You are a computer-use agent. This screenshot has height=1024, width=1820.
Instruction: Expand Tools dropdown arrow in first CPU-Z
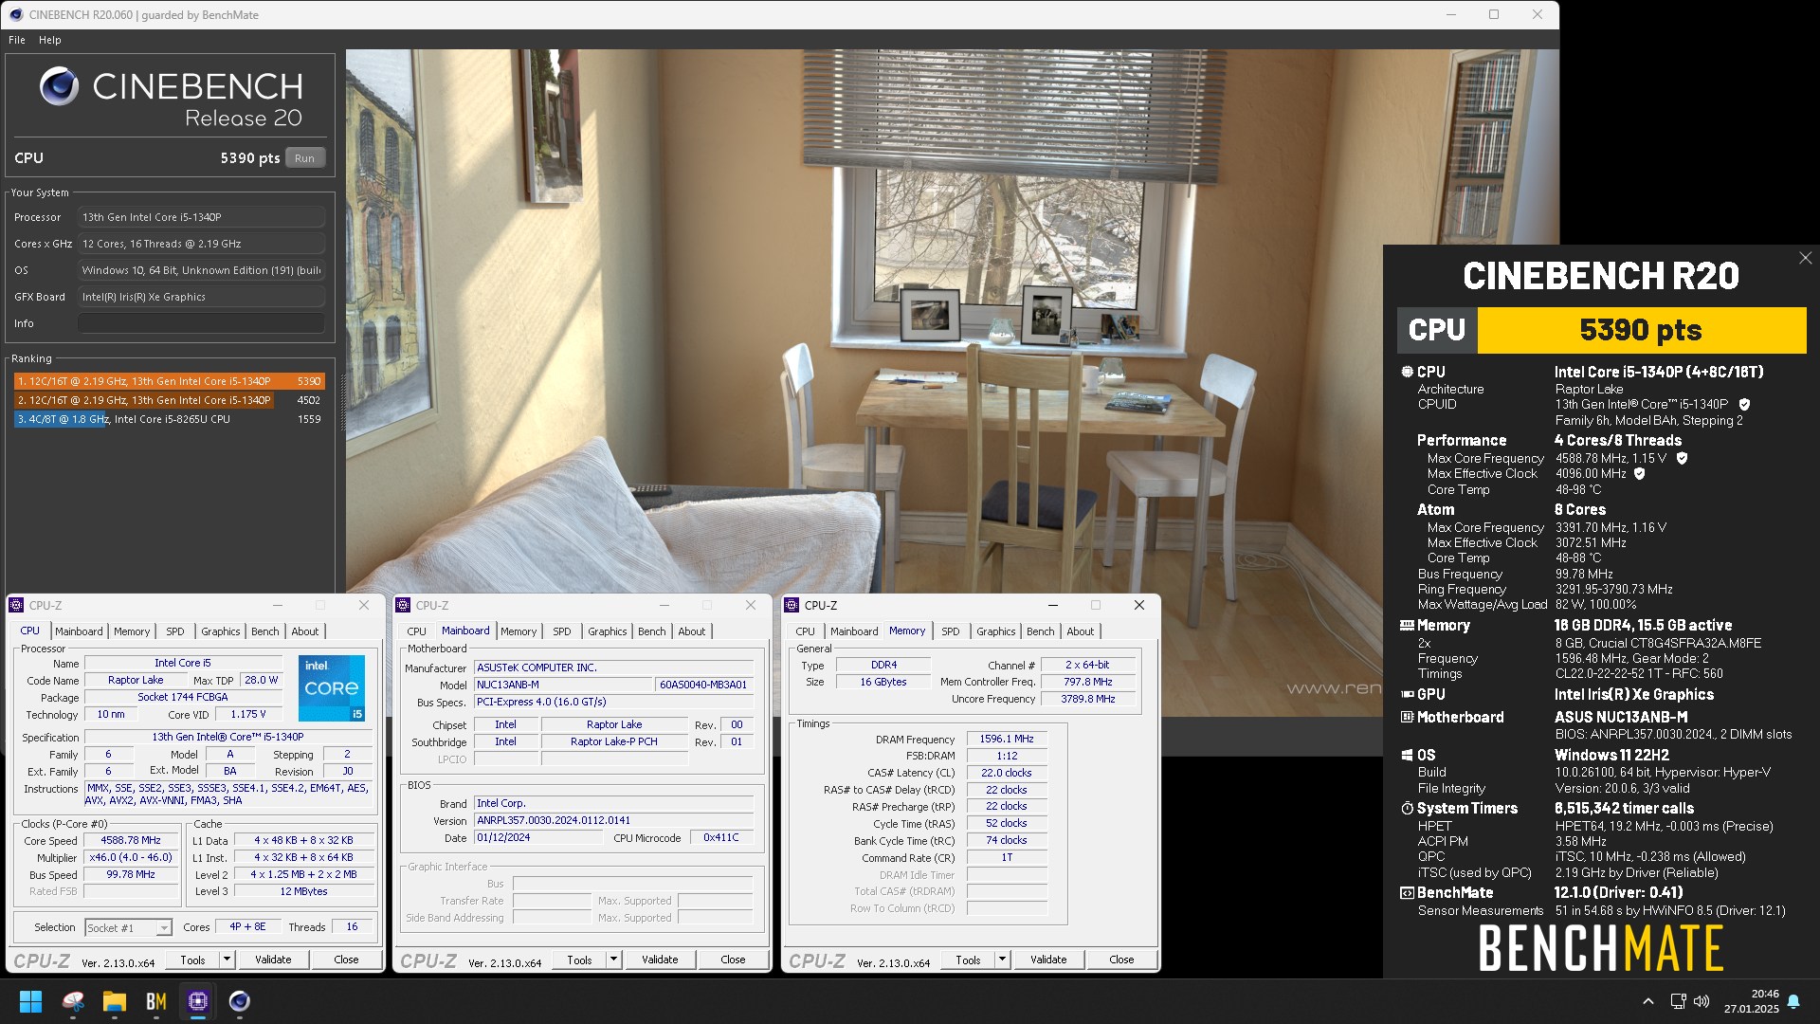(227, 960)
